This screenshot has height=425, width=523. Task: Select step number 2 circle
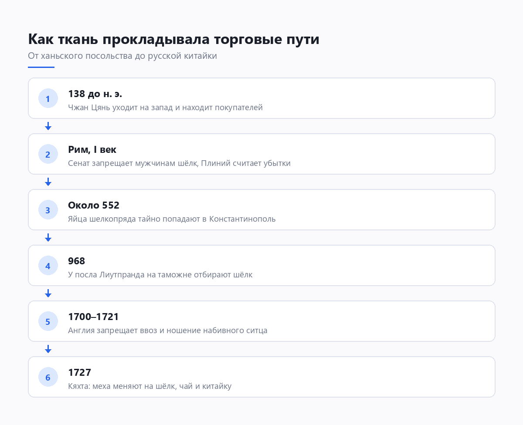point(48,154)
